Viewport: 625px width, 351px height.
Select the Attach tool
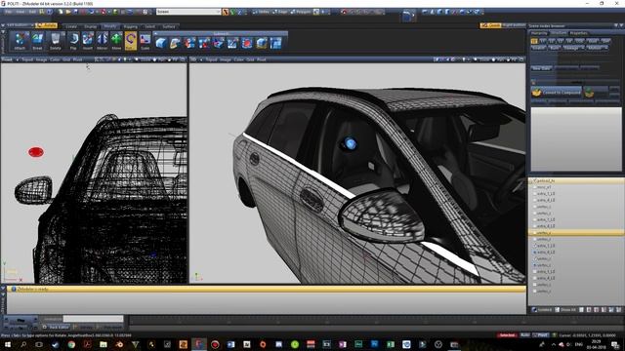click(x=20, y=41)
